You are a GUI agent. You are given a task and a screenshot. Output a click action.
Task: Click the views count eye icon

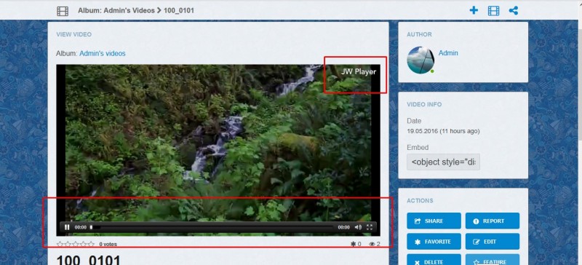click(372, 244)
